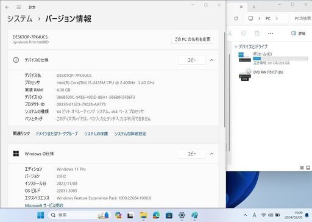The image size is (312, 222).
Task: Click システム in the Settings breadcrumb
Action: point(20,19)
